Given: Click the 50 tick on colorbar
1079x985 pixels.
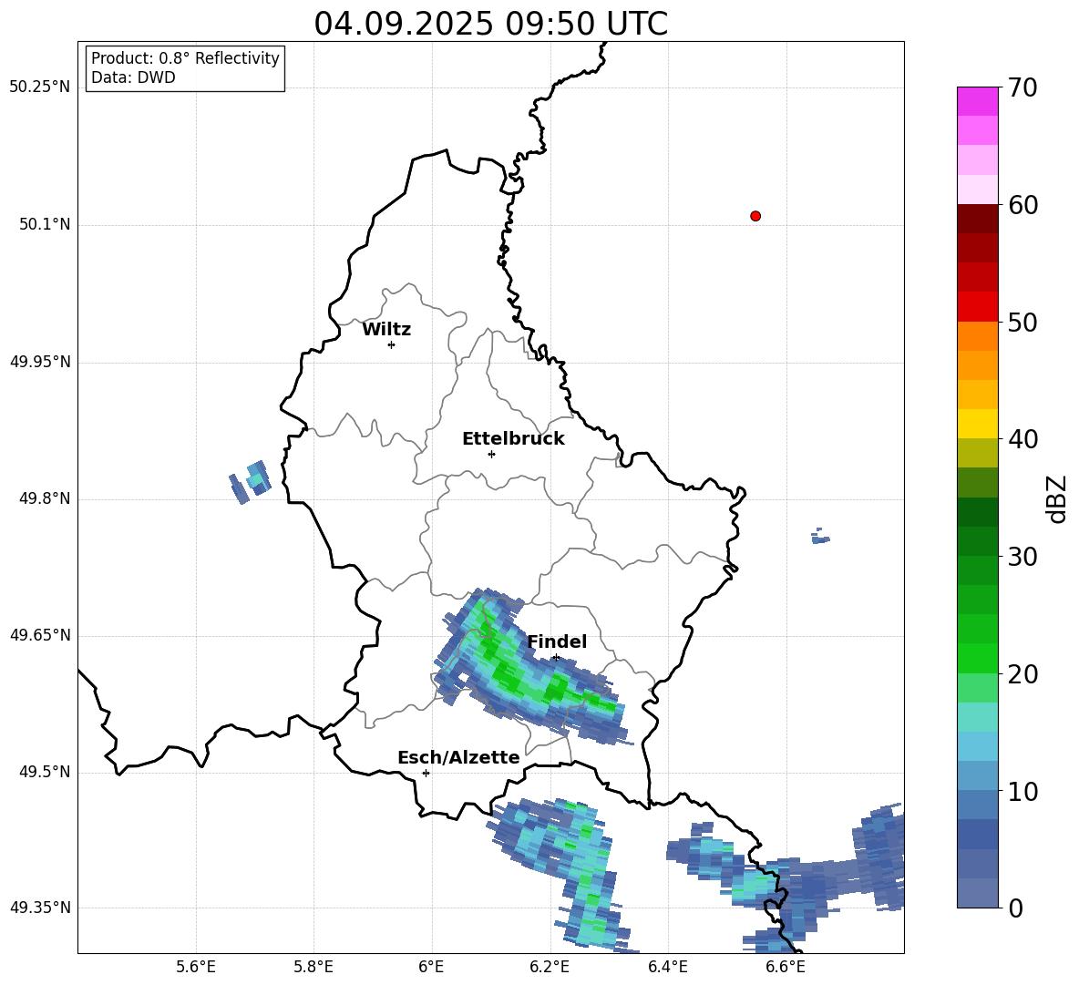Looking at the screenshot, I should tap(1022, 322).
